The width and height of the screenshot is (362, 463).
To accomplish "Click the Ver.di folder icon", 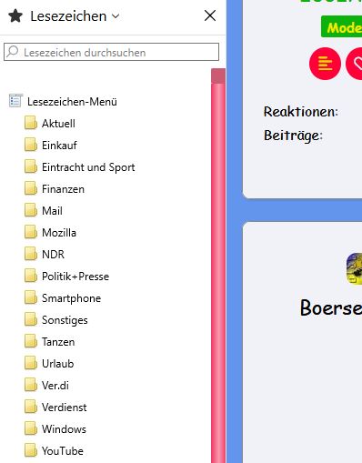I will tap(31, 385).
